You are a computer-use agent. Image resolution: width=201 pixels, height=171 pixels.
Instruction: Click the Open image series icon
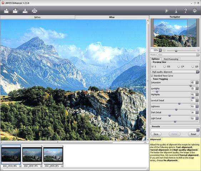click(x=15, y=11)
